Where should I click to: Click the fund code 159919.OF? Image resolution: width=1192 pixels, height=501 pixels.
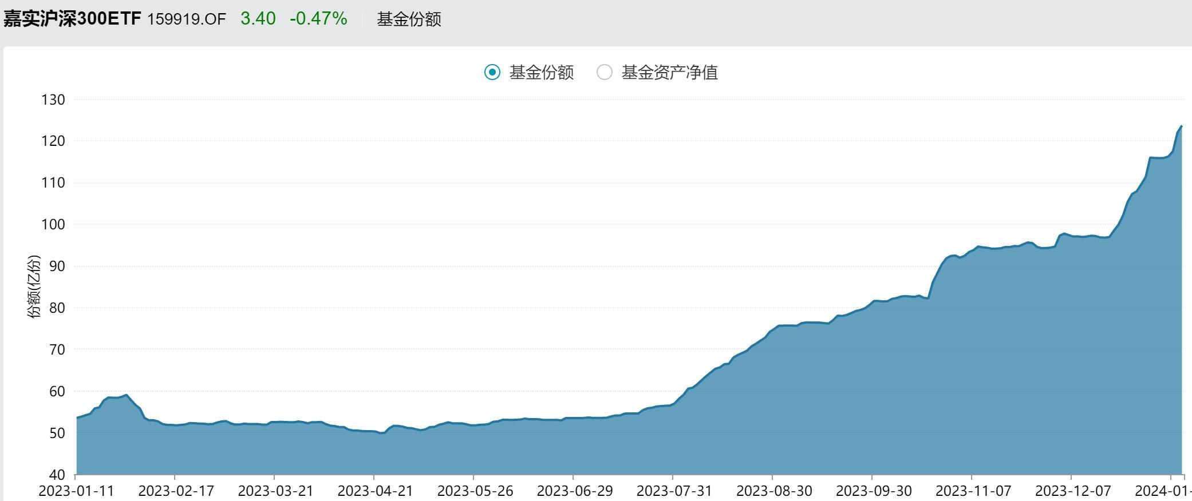click(x=187, y=19)
